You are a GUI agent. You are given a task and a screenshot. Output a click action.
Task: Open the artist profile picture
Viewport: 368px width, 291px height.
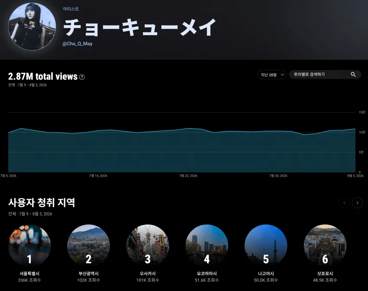(32, 26)
